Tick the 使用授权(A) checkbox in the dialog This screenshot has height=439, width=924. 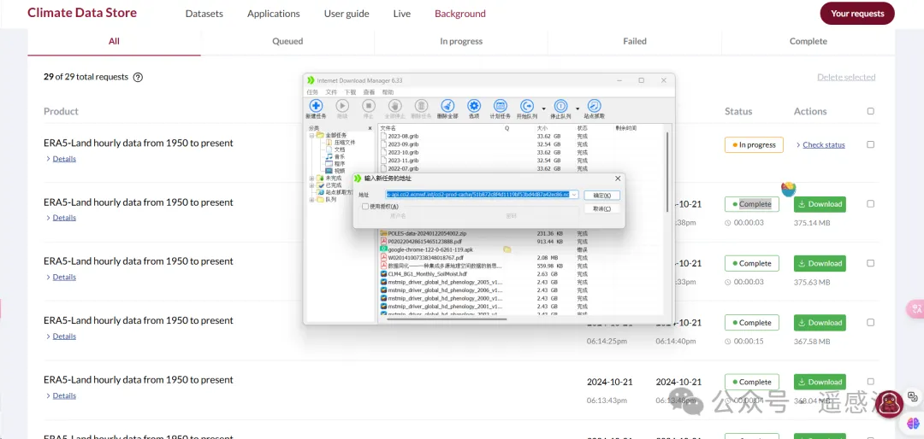365,207
